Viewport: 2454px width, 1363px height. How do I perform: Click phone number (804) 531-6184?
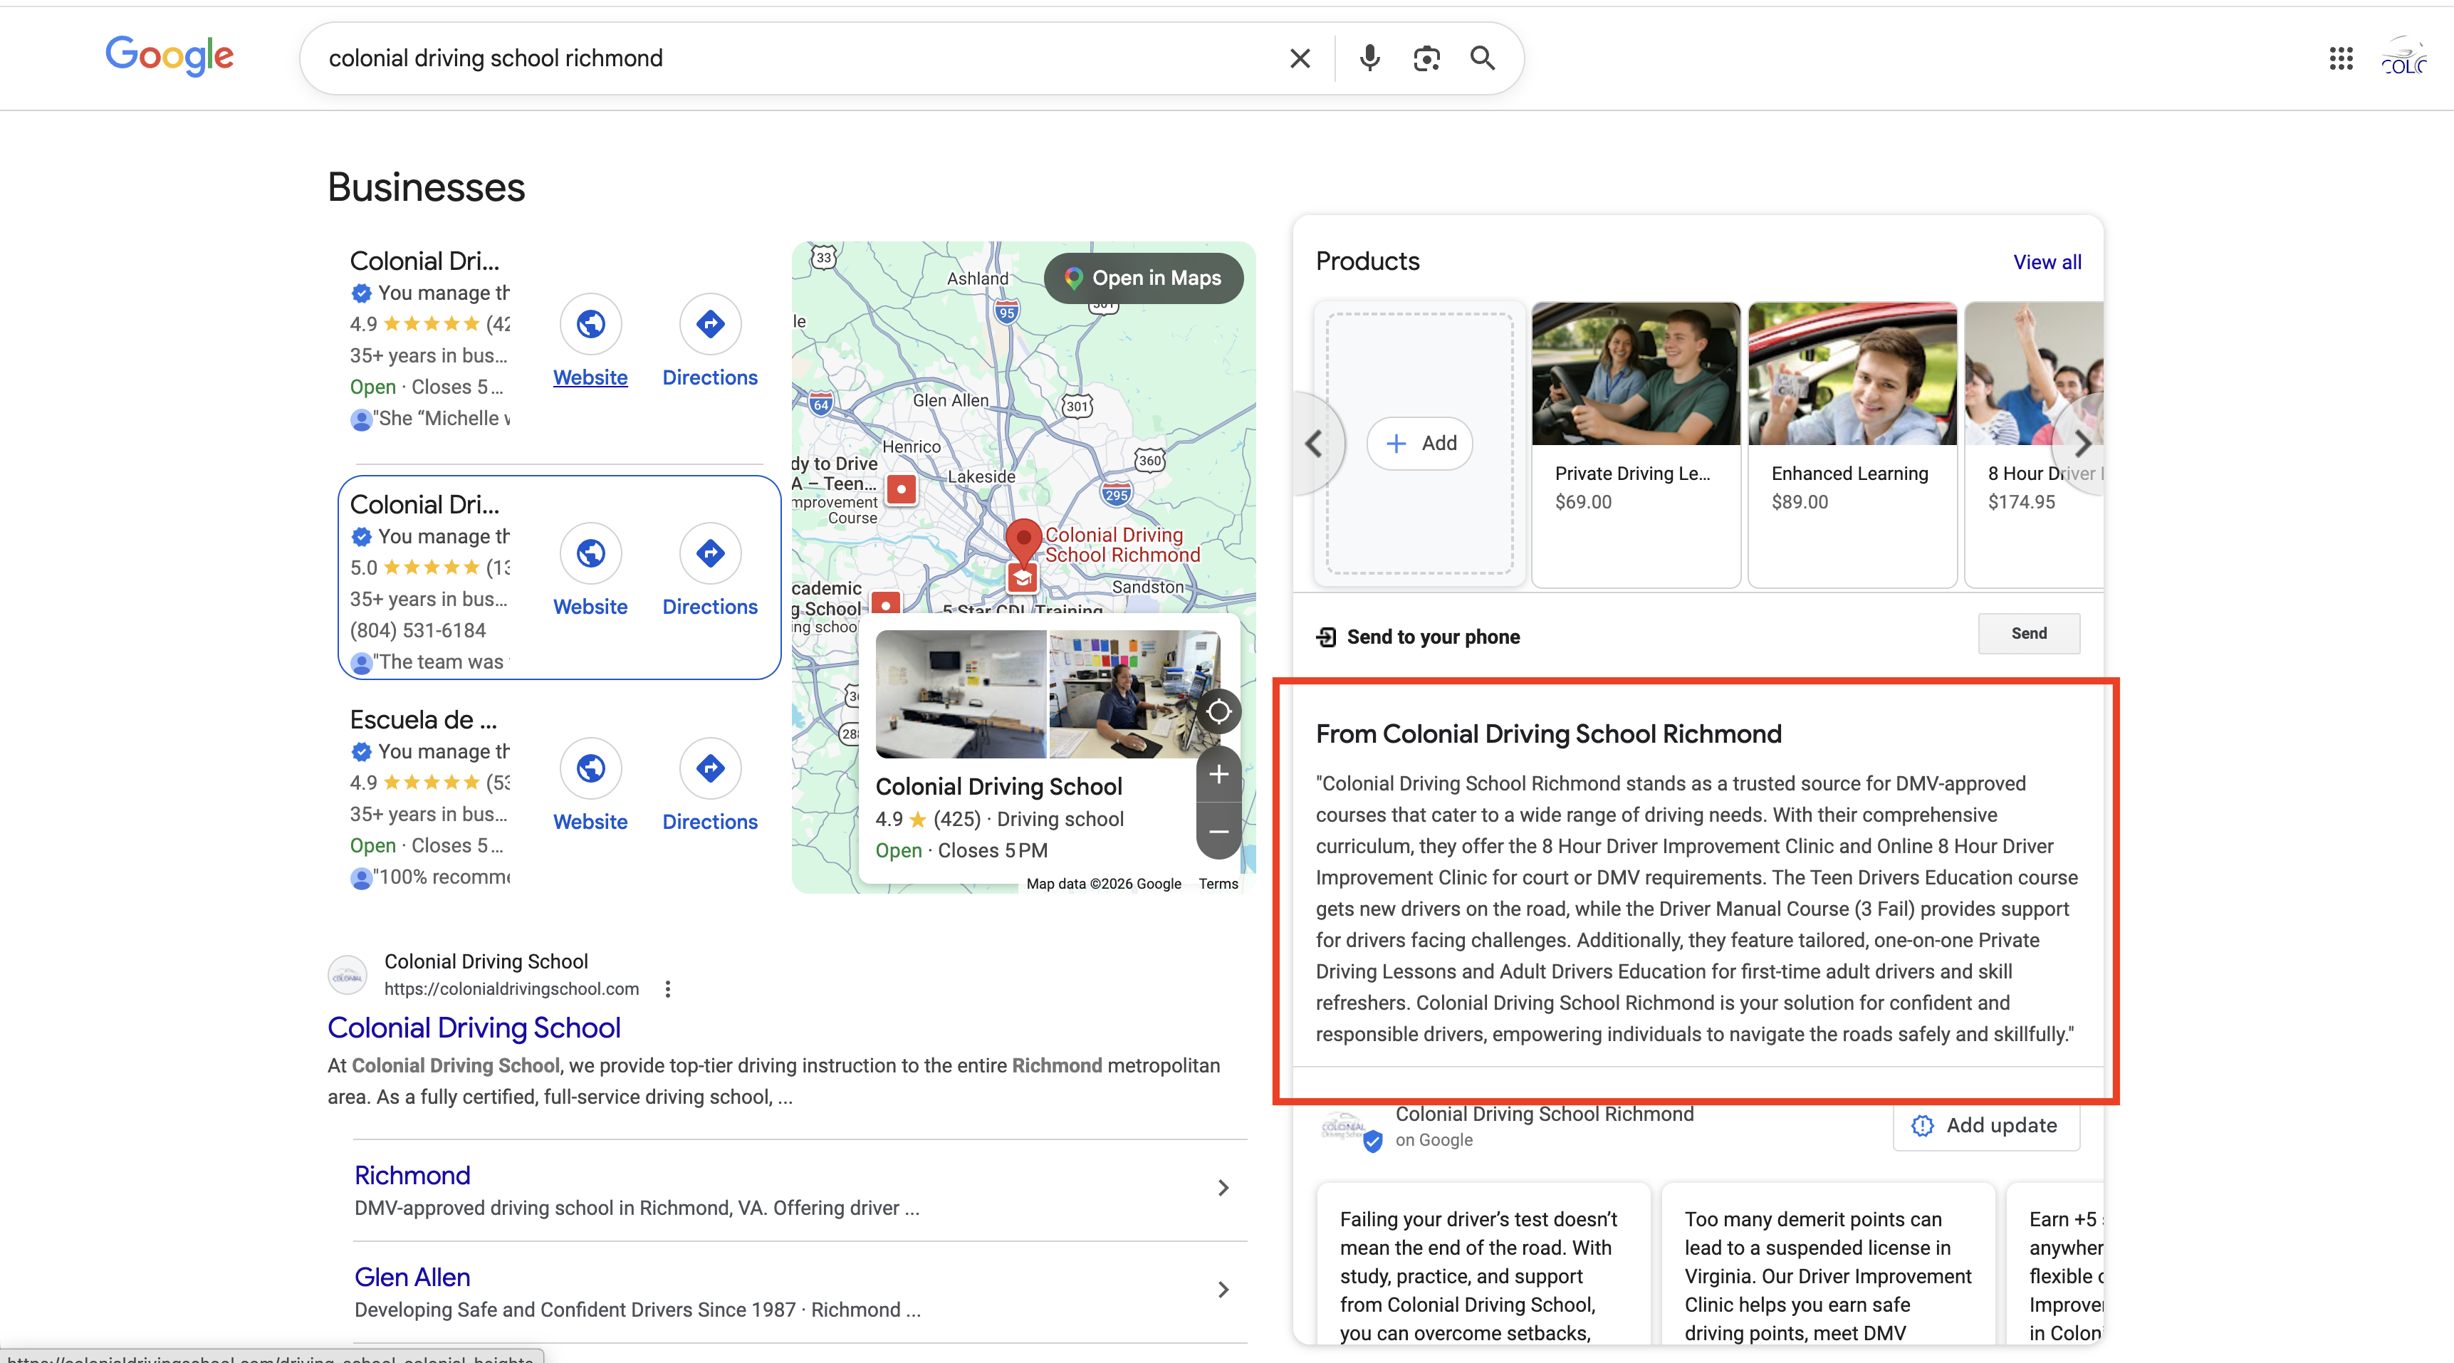pyautogui.click(x=417, y=630)
